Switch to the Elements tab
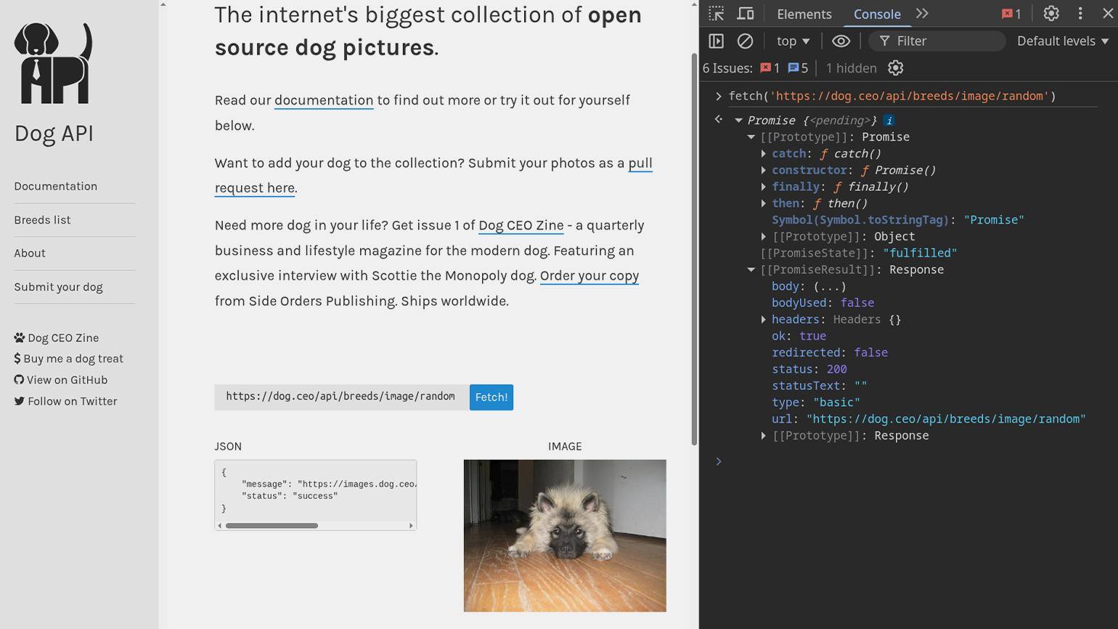Screen dimensions: 1118x629 click(x=804, y=14)
